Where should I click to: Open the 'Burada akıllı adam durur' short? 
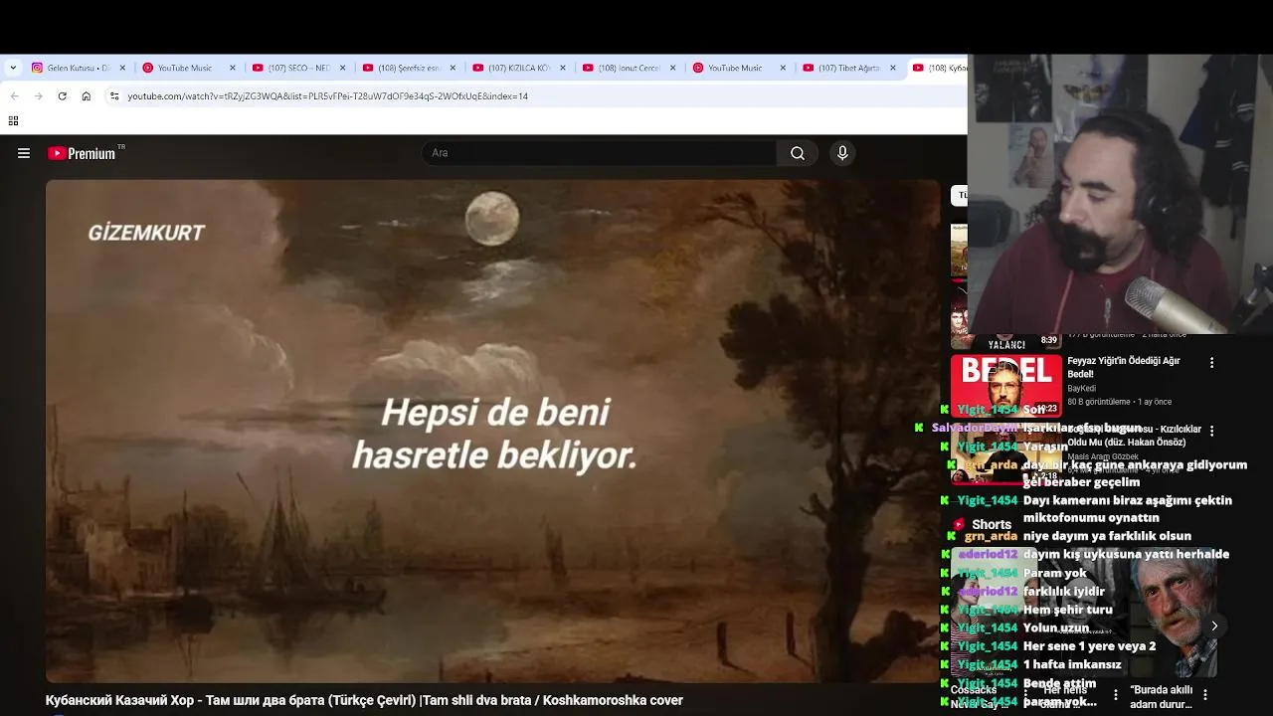click(1174, 612)
